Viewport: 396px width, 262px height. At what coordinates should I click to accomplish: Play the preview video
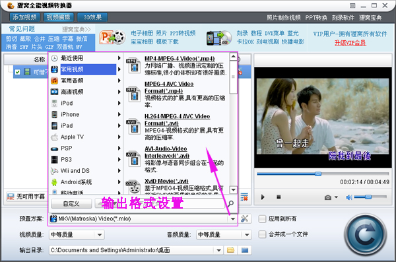263,197
